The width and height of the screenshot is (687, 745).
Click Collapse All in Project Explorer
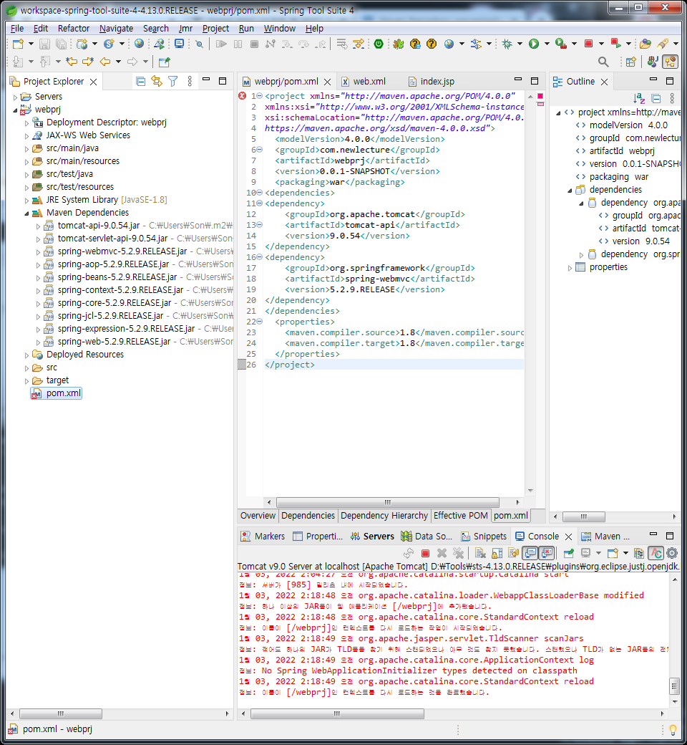point(140,81)
